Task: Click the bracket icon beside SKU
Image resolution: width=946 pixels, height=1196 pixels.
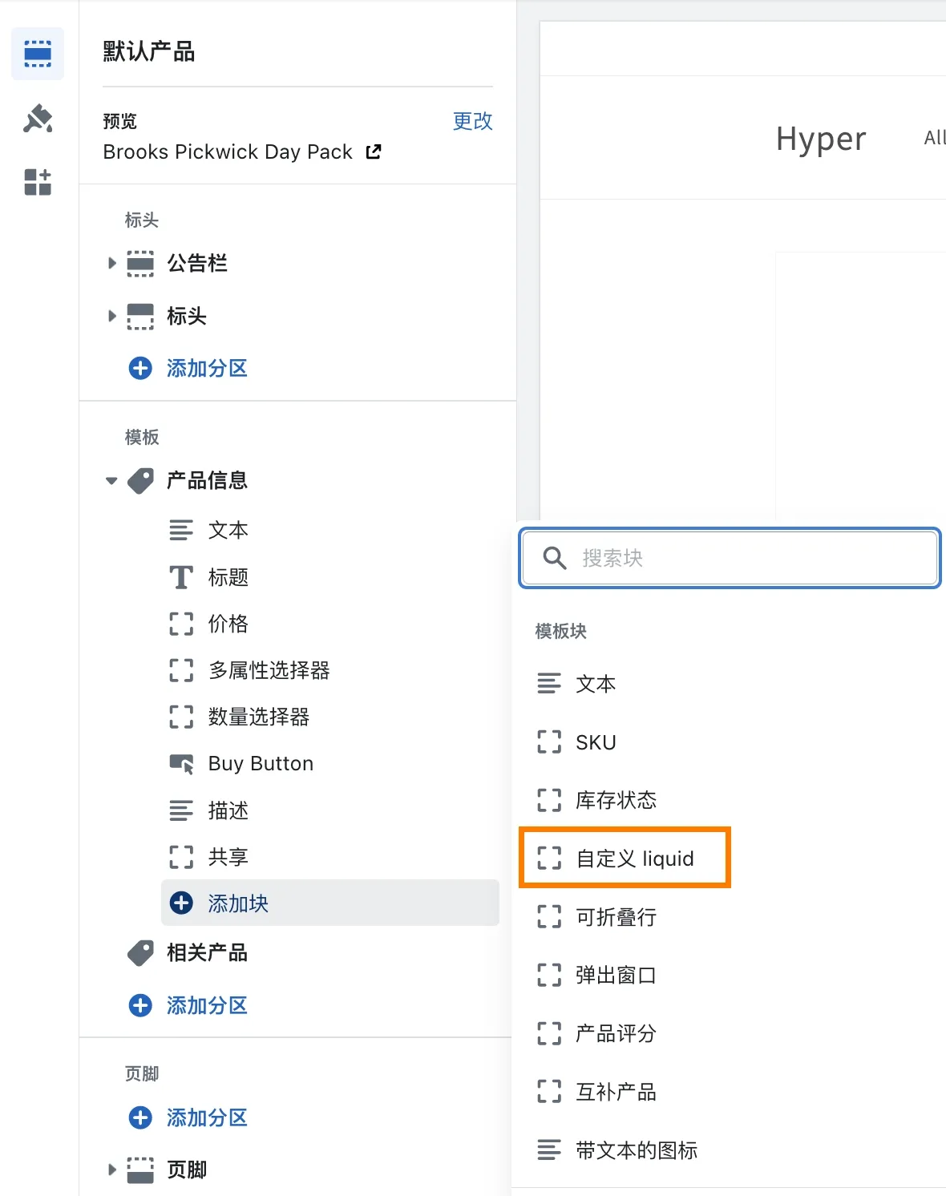Action: [x=550, y=742]
